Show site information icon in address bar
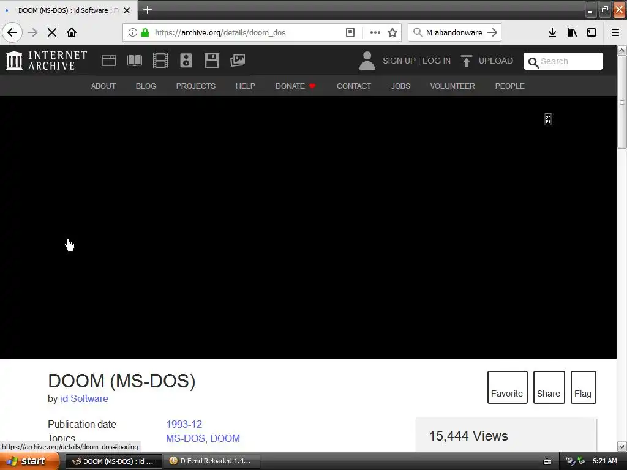This screenshot has height=470, width=627. (x=133, y=32)
